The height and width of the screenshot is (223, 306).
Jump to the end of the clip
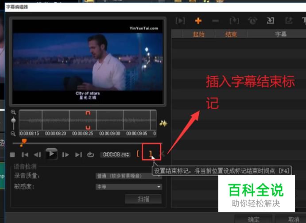pyautogui.click(x=78, y=155)
